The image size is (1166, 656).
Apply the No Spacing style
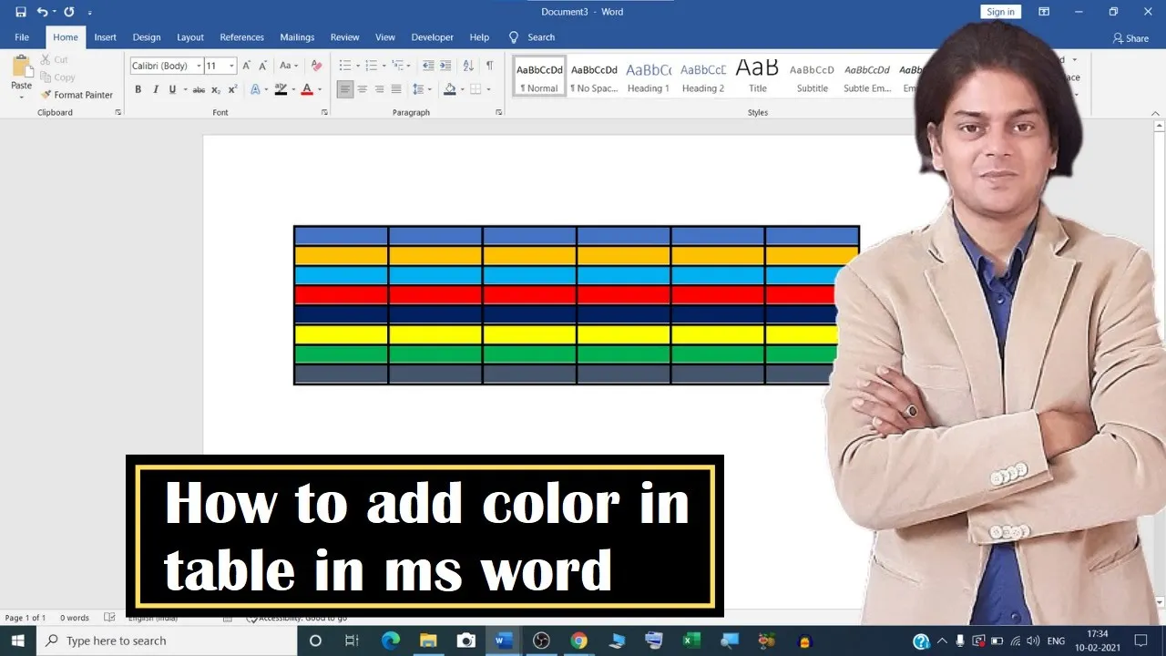(594, 76)
